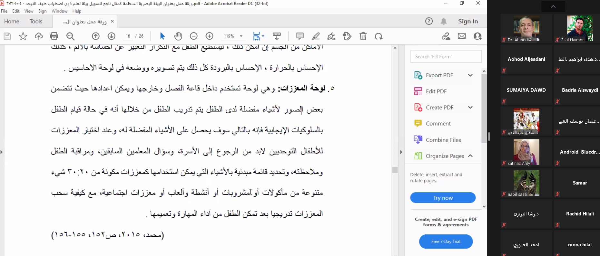Click the scrolling mode icon
The image size is (600, 256).
click(277, 36)
